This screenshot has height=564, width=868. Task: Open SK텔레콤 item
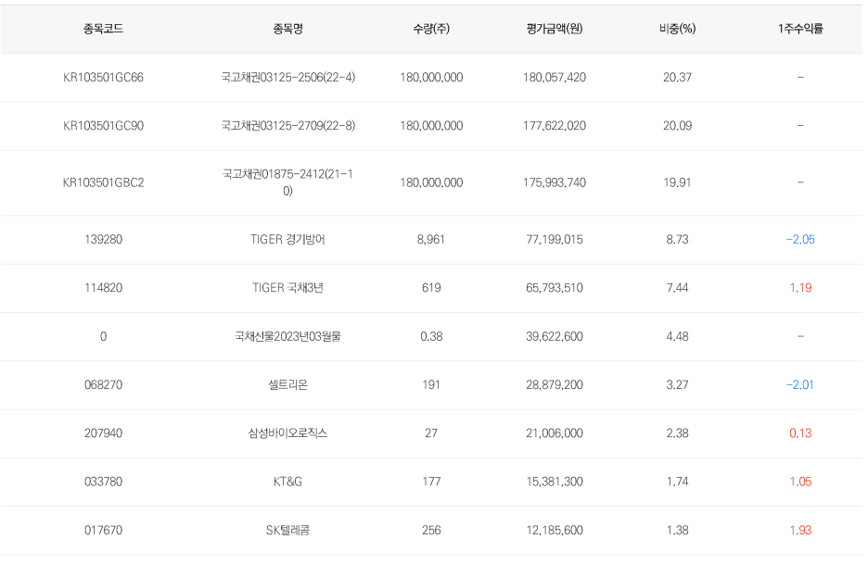287,531
